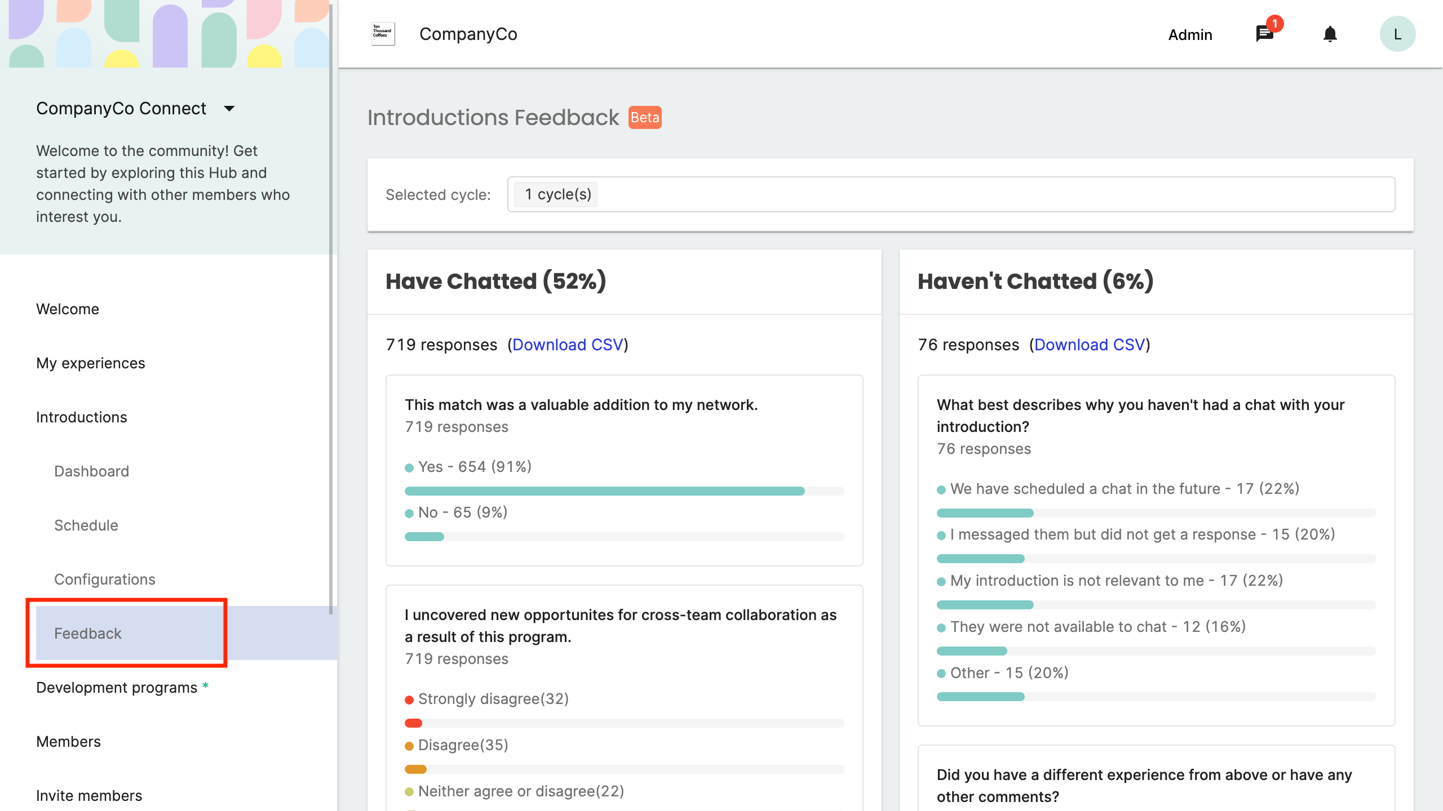The image size is (1443, 811).
Task: Open the user avatar menu 'L'
Action: (1397, 34)
